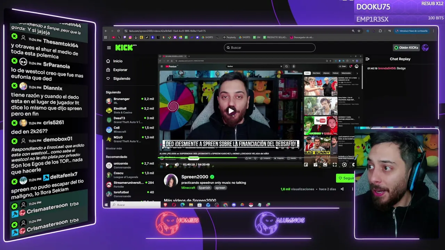The width and height of the screenshot is (445, 250).
Task: Open recommended channel Coscu
Action: (130, 175)
